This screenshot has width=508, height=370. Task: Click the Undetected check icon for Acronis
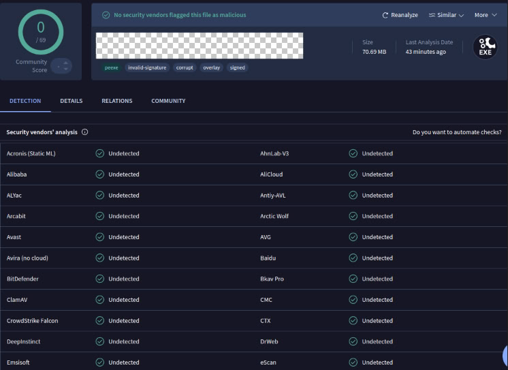click(x=100, y=153)
